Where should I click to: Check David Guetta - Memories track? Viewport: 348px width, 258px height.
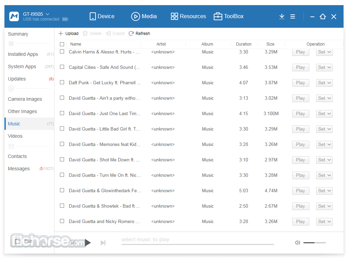pos(62,144)
